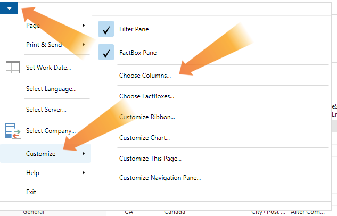Screen dimensions: 337x216
Task: Open Customize Navigation Pane... option
Action: click(160, 178)
